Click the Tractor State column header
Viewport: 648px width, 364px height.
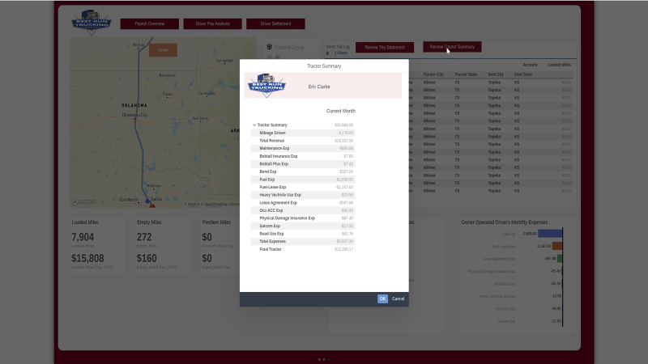[466, 74]
